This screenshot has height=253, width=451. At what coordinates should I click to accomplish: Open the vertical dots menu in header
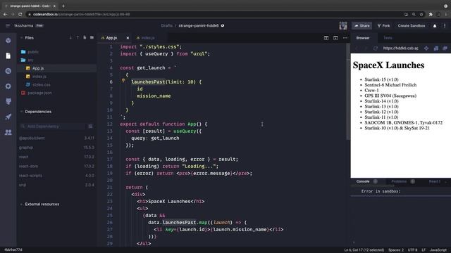[x=445, y=25]
